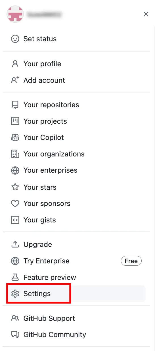Click the smiley Set status icon
This screenshot has height=351, width=155.
tap(15, 39)
